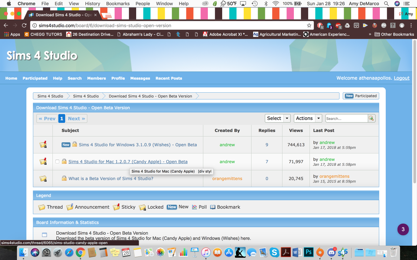The height and width of the screenshot is (260, 417).
Task: Click andrew in Last Post of Mac row
Action: [327, 159]
